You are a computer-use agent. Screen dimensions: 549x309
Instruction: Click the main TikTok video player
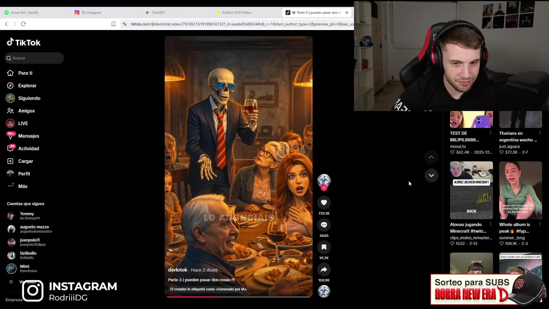[238, 167]
